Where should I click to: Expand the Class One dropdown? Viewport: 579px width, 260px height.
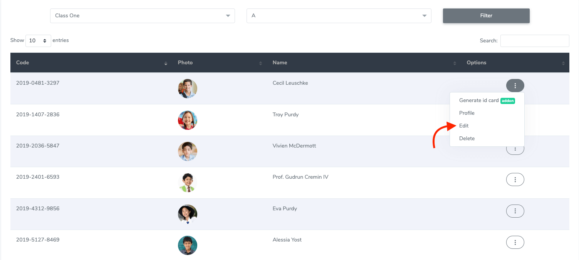(142, 16)
